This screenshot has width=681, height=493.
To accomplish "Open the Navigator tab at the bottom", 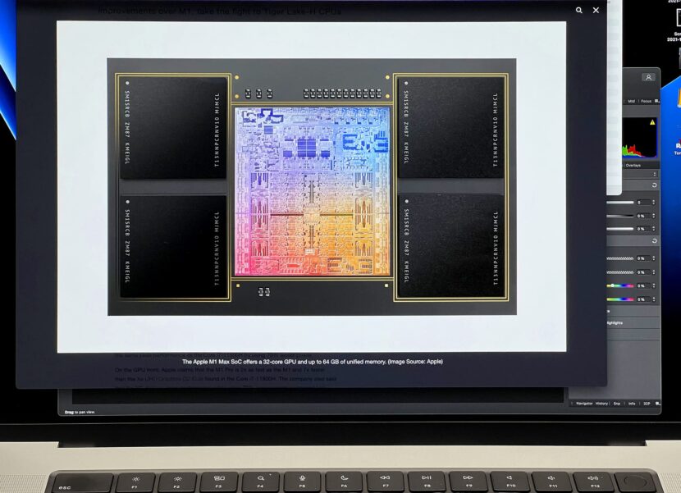I will point(584,403).
